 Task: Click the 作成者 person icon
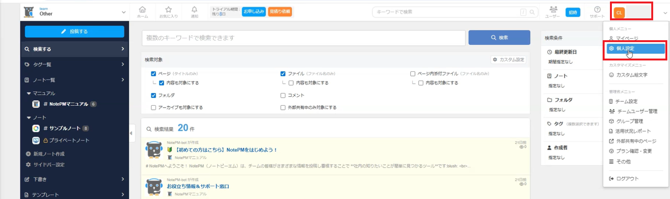point(550,148)
